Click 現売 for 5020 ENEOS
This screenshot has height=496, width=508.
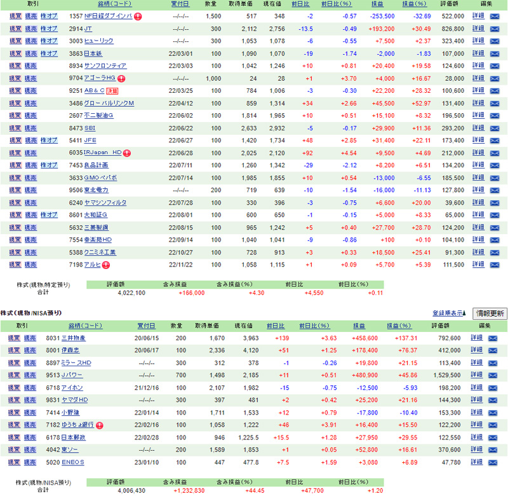30,462
